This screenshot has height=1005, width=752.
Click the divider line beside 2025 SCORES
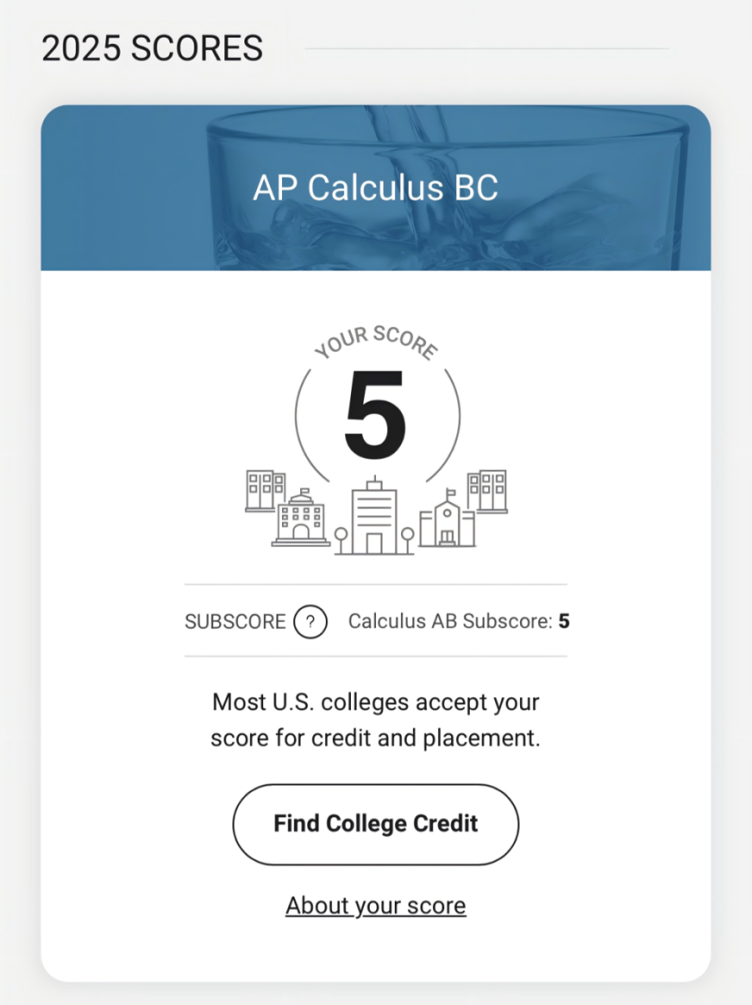coord(487,49)
